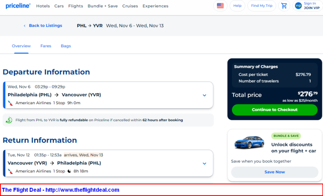Open the Experiences menu
Image resolution: width=323 pixels, height=196 pixels.
pos(155,6)
